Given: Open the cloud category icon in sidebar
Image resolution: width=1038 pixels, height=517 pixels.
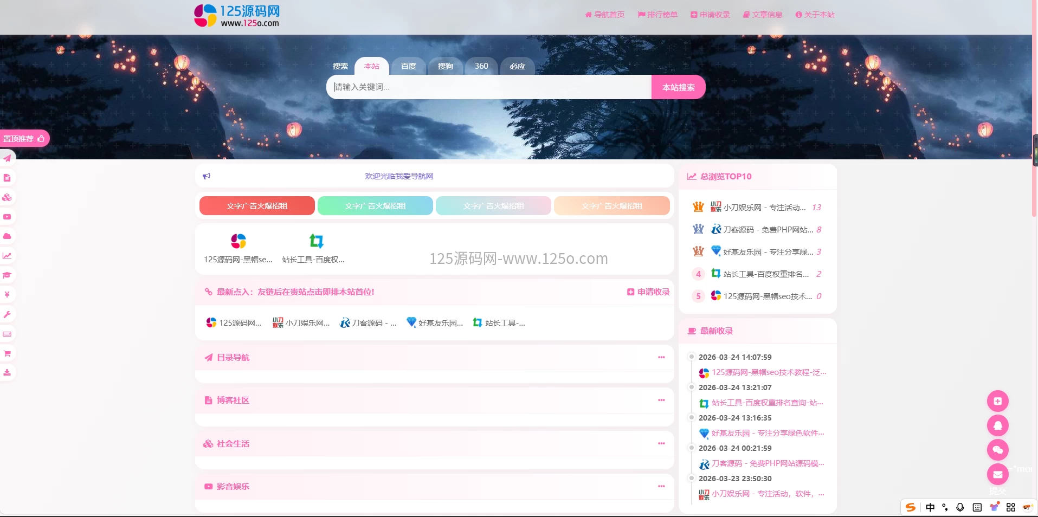Looking at the screenshot, I should click(x=7, y=236).
